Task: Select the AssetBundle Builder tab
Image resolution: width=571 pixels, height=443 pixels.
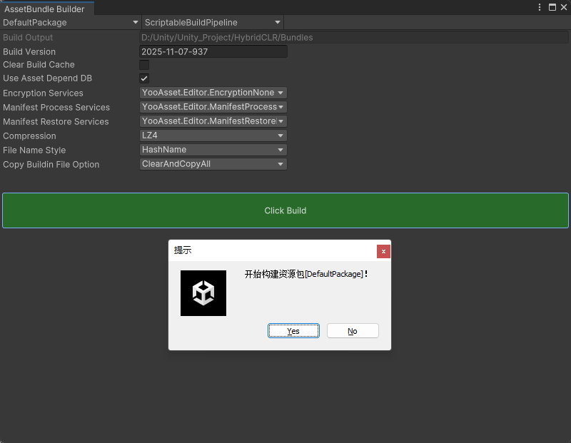Action: 47,9
